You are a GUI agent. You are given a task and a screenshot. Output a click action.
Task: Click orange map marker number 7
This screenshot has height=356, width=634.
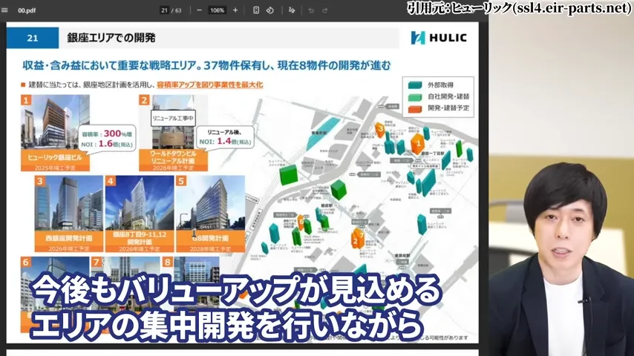click(361, 235)
